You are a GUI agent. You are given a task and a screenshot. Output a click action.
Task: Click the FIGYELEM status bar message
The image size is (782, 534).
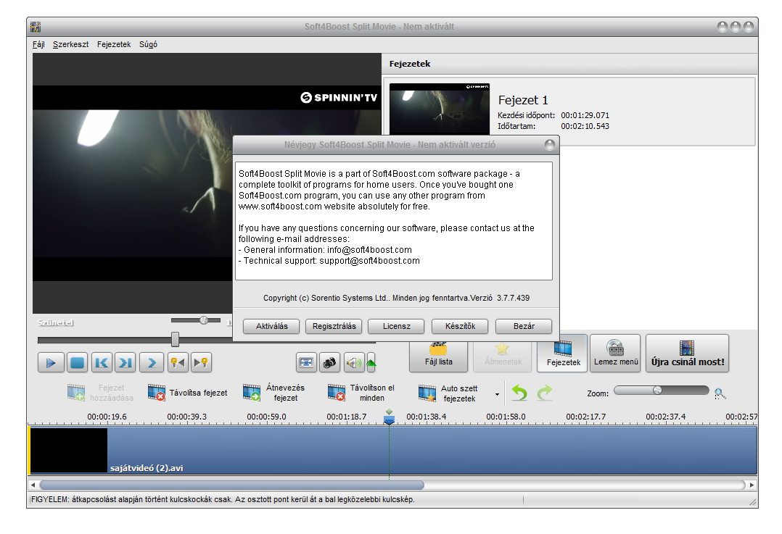(223, 499)
